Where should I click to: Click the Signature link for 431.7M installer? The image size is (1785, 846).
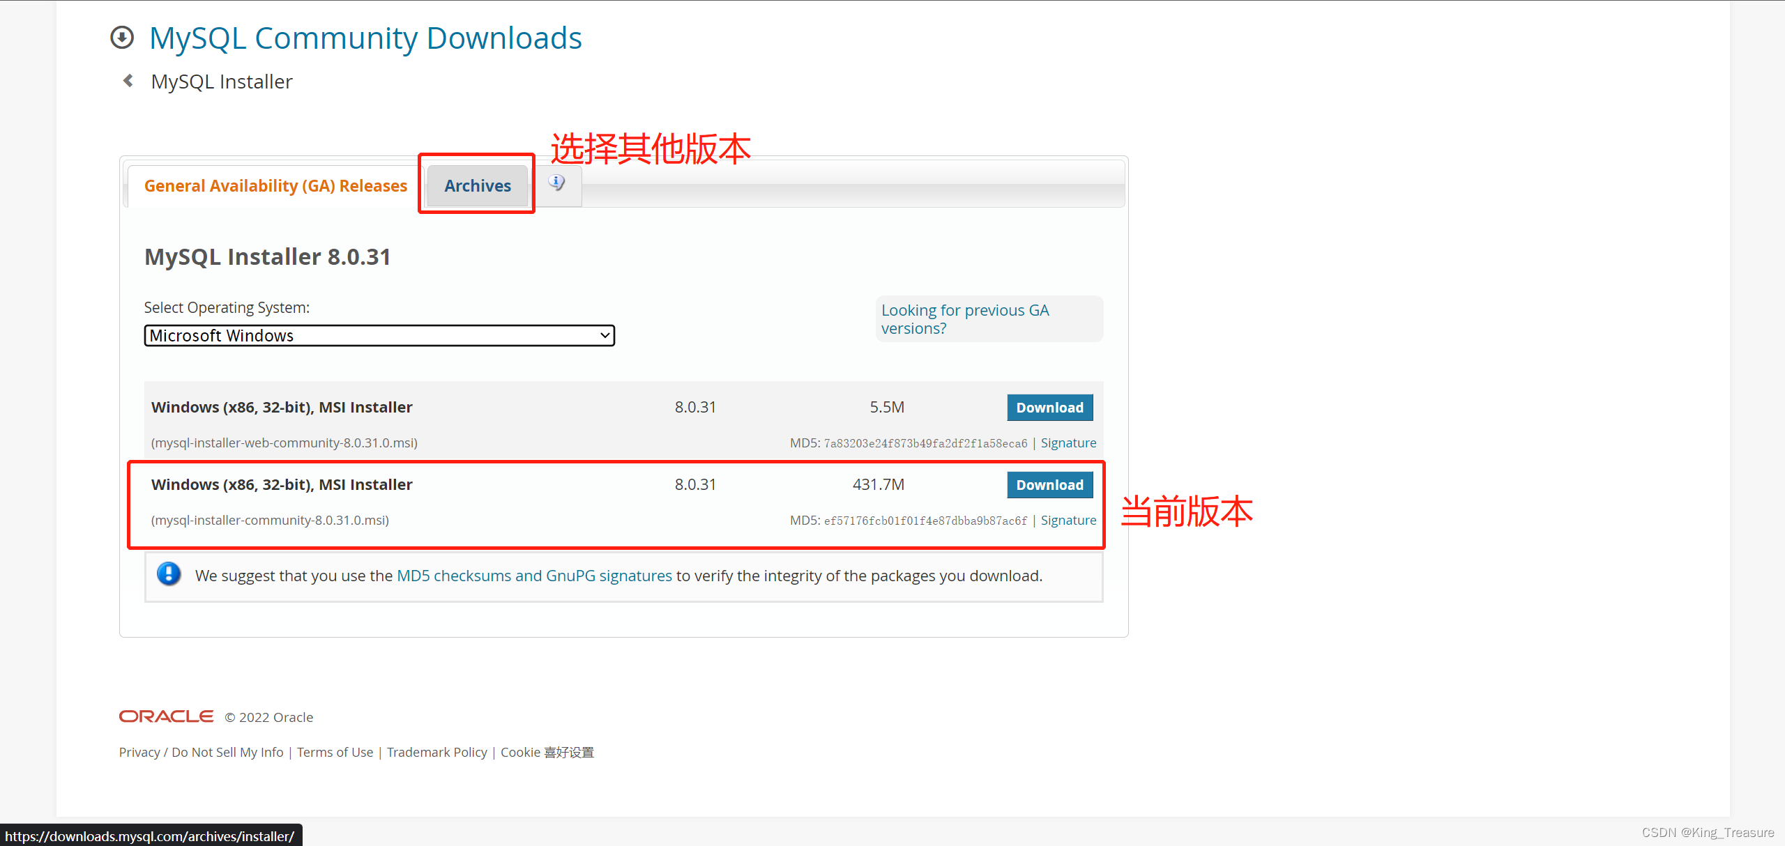(1069, 520)
